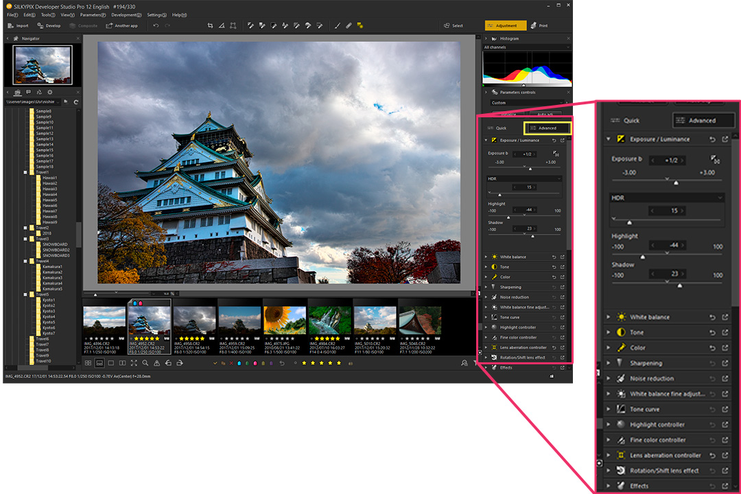Pop out Color panel in the enlarged inset
Viewport: 741px width, 494px height.
point(725,347)
